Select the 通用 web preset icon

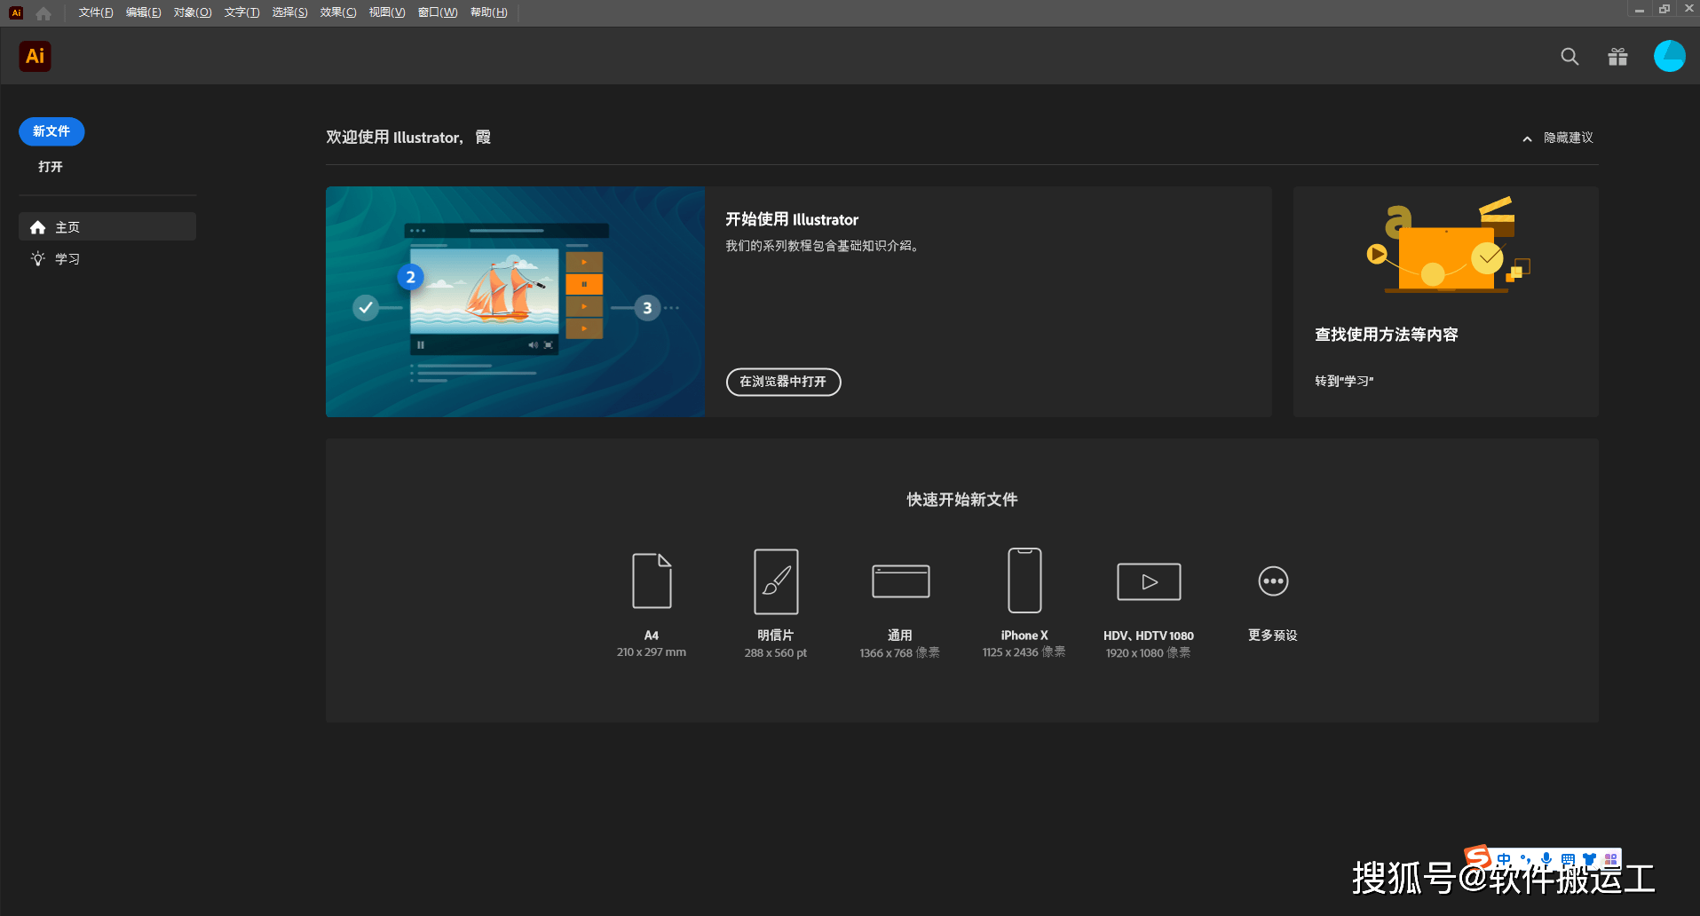tap(900, 581)
